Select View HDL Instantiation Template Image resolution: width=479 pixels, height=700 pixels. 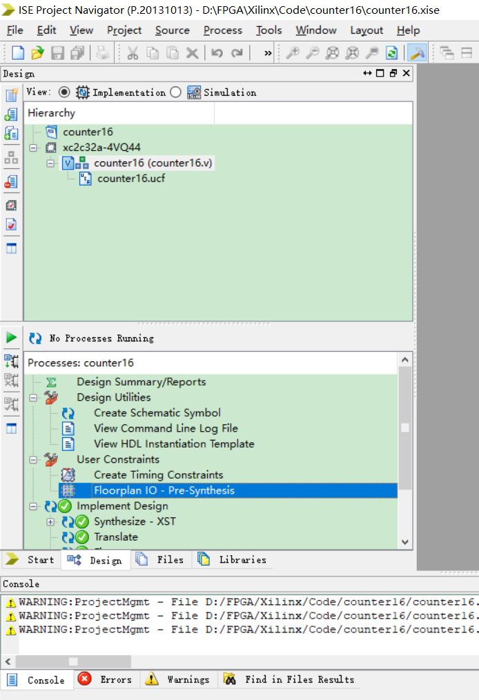click(174, 444)
